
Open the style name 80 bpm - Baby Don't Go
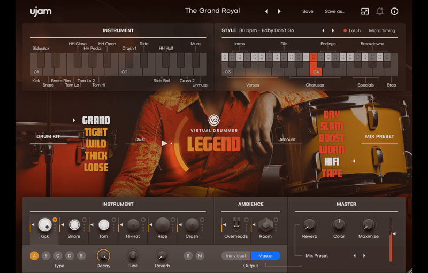click(266, 30)
